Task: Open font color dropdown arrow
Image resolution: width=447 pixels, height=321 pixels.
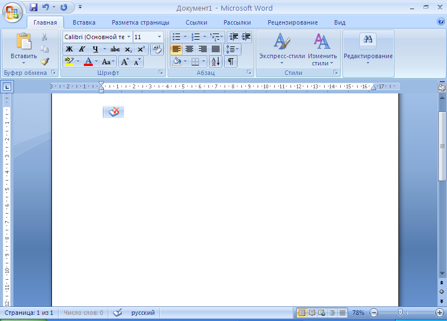Action: pyautogui.click(x=96, y=62)
